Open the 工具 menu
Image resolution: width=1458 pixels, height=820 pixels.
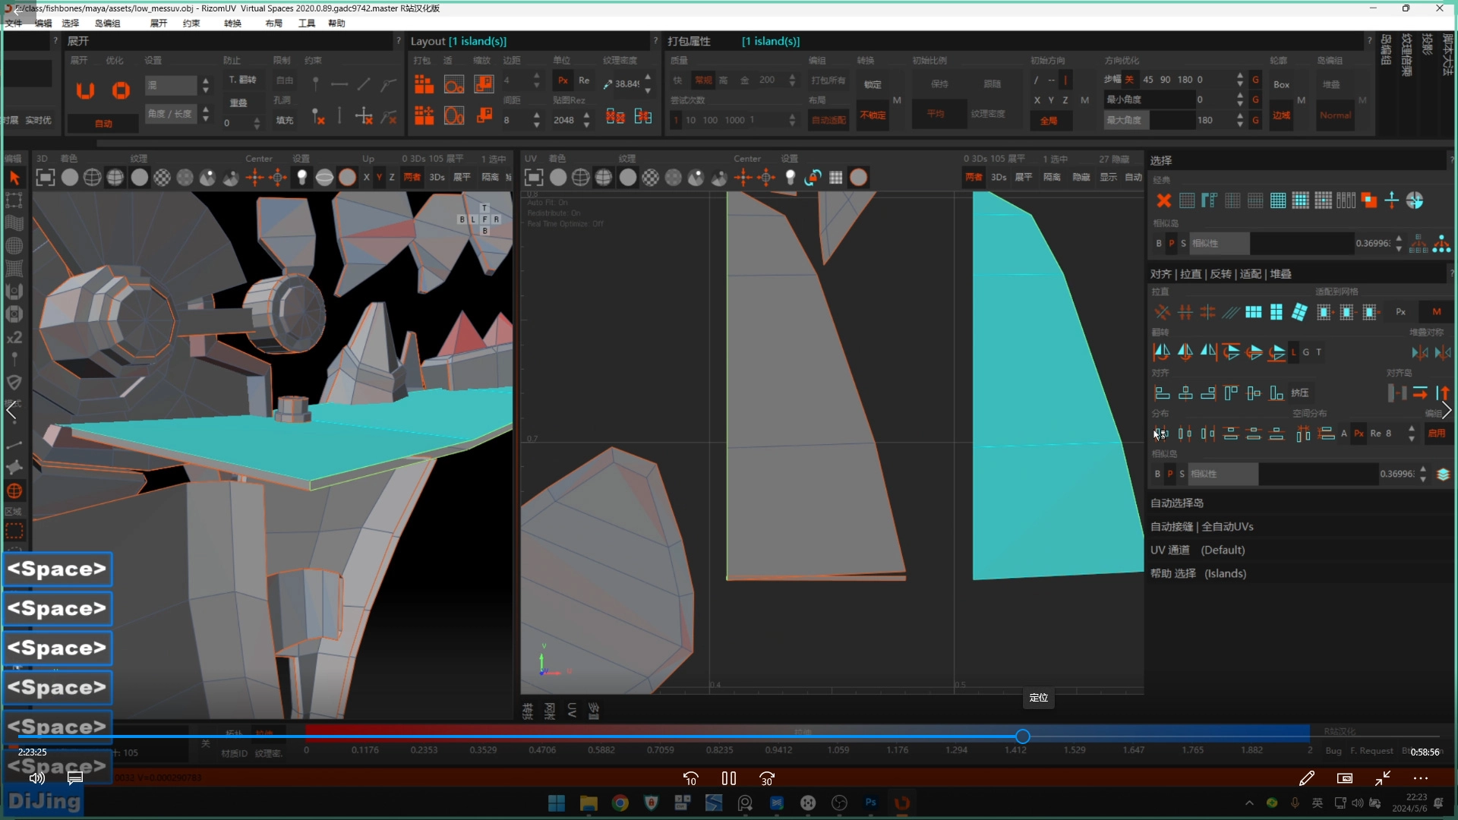[x=307, y=23]
